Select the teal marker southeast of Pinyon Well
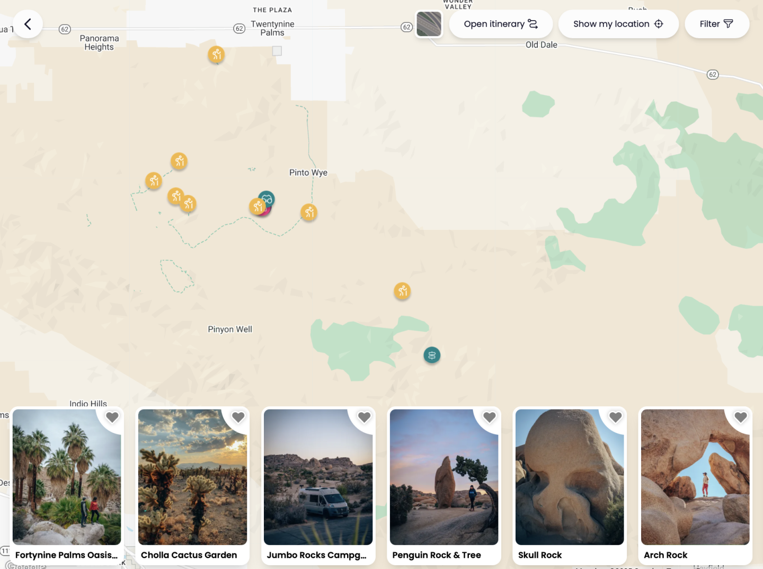The width and height of the screenshot is (763, 569). click(x=432, y=355)
